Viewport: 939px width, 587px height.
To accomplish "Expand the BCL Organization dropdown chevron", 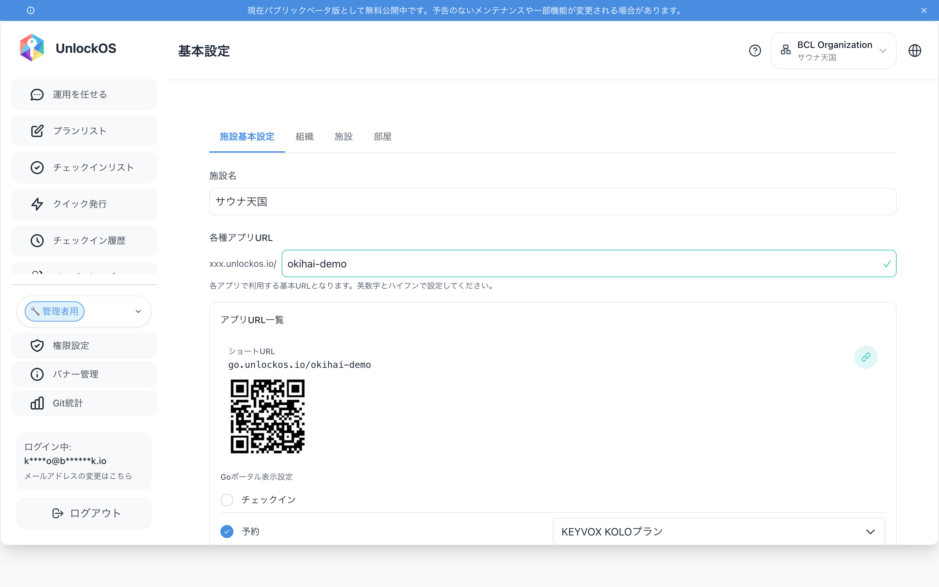I will click(883, 51).
